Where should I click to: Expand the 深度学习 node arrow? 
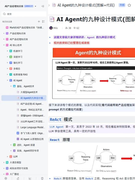click(x=7, y=57)
